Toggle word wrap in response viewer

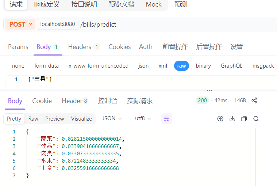166,119
